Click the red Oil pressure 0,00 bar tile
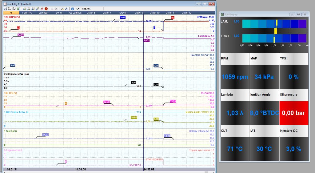The height and width of the screenshot is (173, 315). [293, 113]
